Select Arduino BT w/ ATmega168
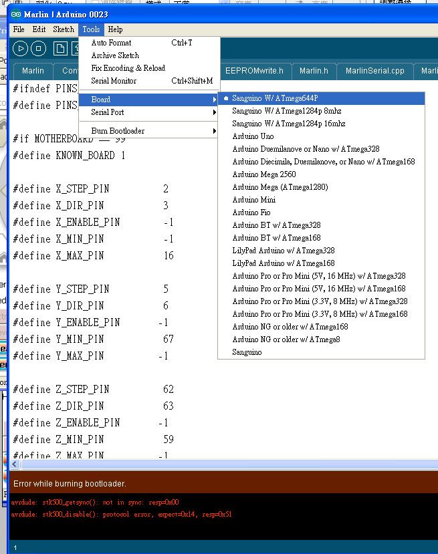 point(322,238)
